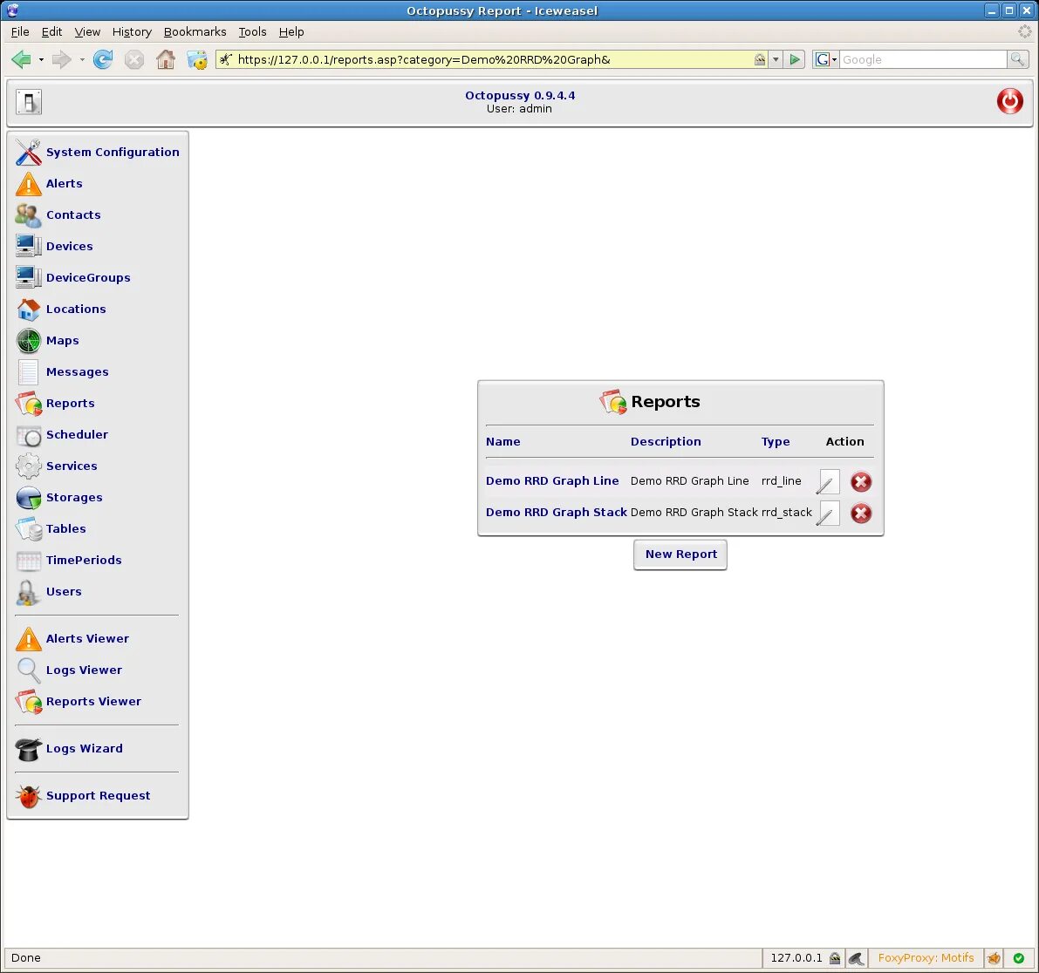This screenshot has height=973, width=1039.
Task: Click the browser back arrow
Action: pos(21,59)
